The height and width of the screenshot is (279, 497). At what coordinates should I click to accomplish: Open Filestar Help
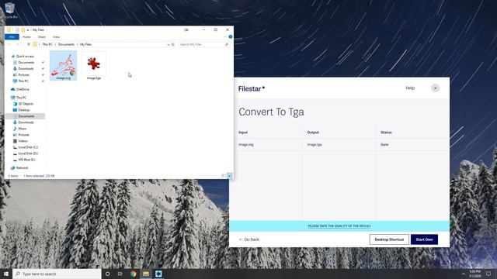click(x=410, y=88)
